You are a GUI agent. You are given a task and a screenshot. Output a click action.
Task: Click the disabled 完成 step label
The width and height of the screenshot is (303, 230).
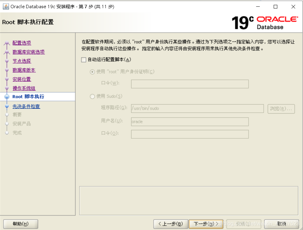pos(17,133)
